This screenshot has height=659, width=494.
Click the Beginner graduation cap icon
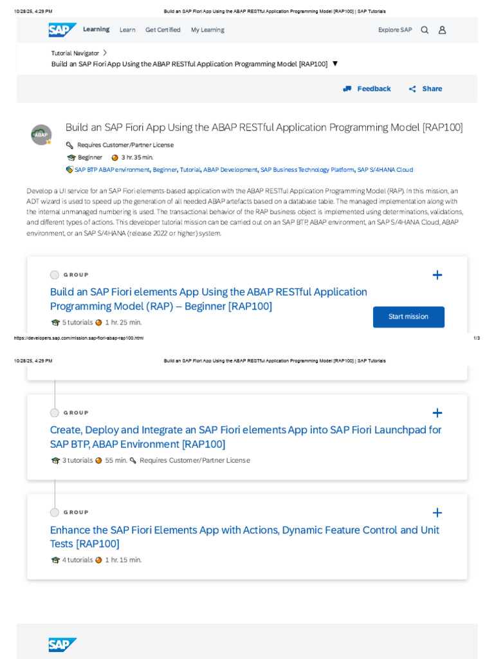coord(71,158)
